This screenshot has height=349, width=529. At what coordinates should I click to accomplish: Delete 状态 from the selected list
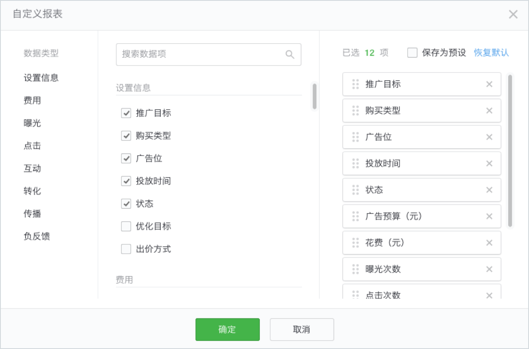(489, 190)
